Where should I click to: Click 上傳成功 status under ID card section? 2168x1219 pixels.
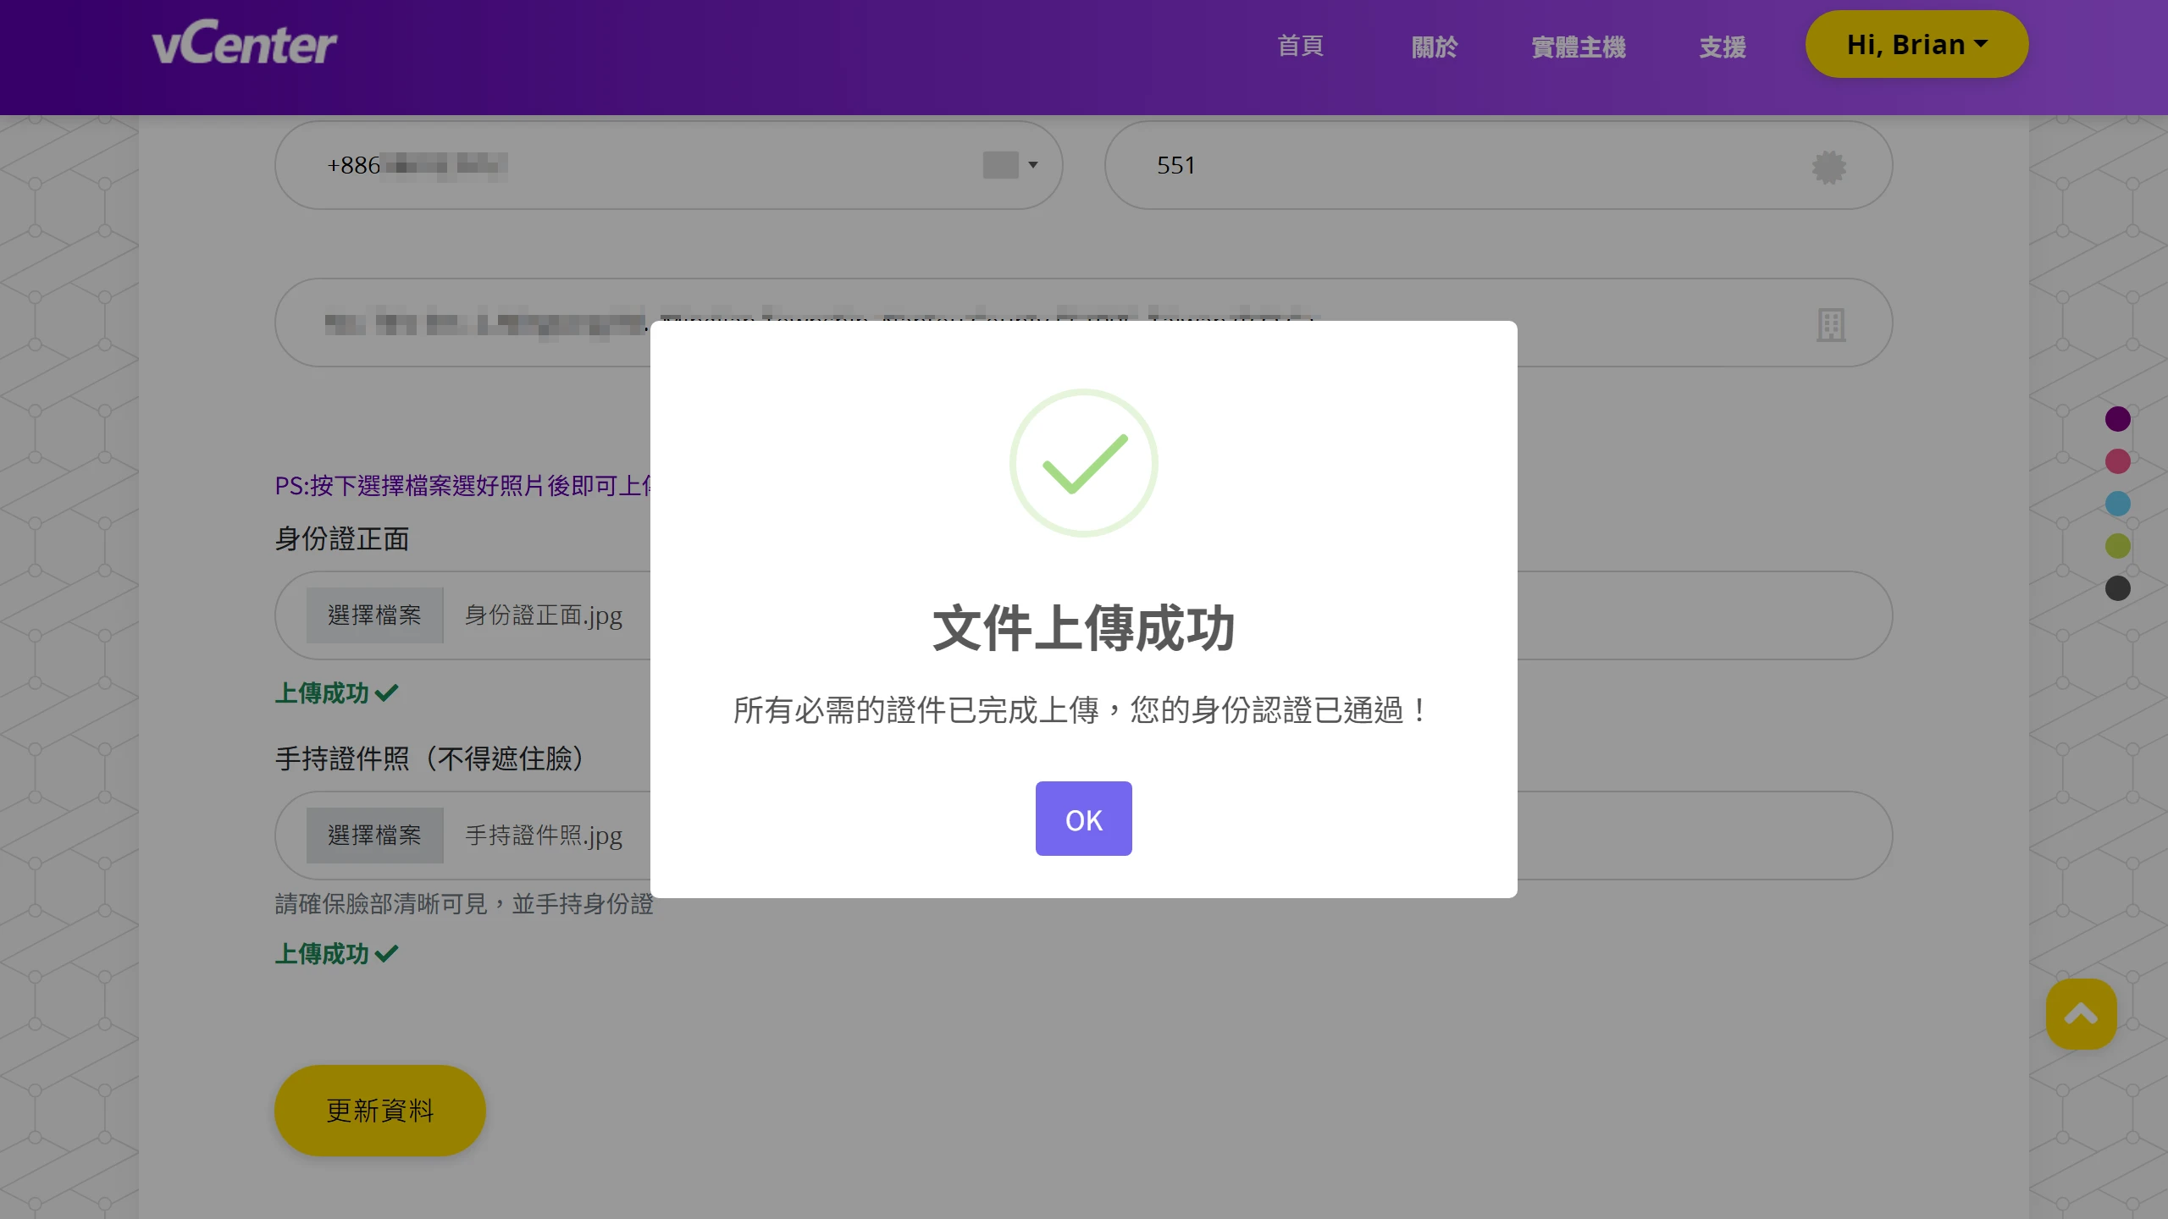pos(320,693)
